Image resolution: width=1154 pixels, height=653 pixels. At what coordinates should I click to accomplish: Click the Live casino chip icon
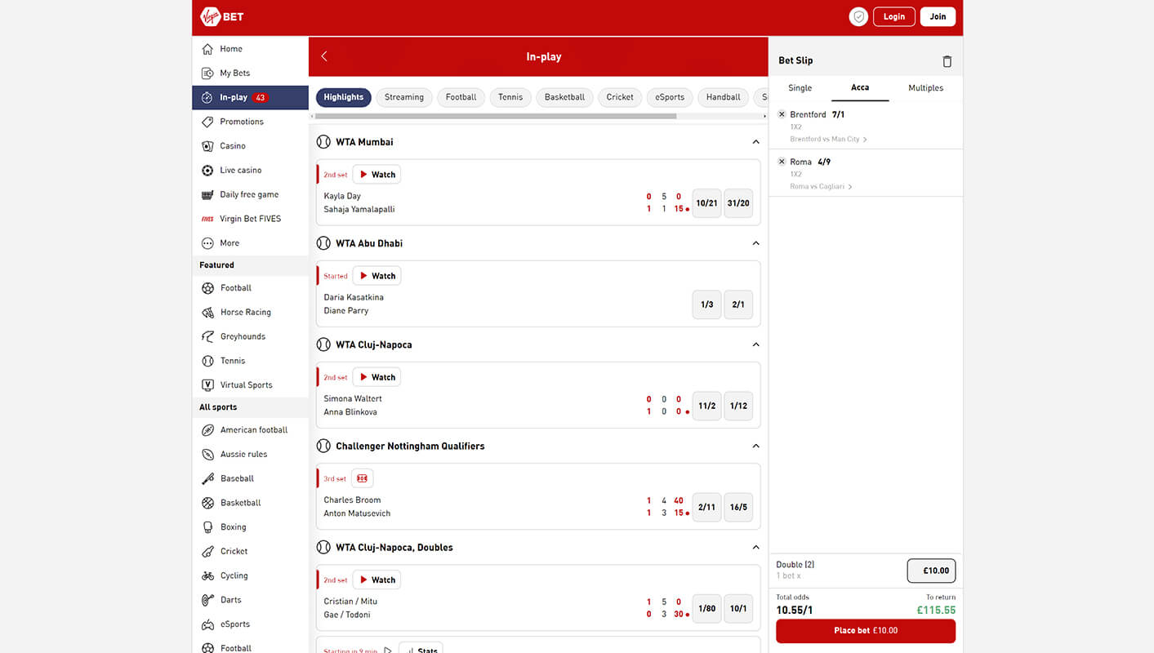tap(207, 171)
